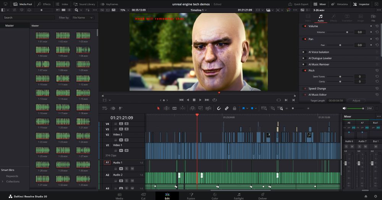Toggle the Pan section enable switch
The image size is (382, 200).
click(x=304, y=39)
